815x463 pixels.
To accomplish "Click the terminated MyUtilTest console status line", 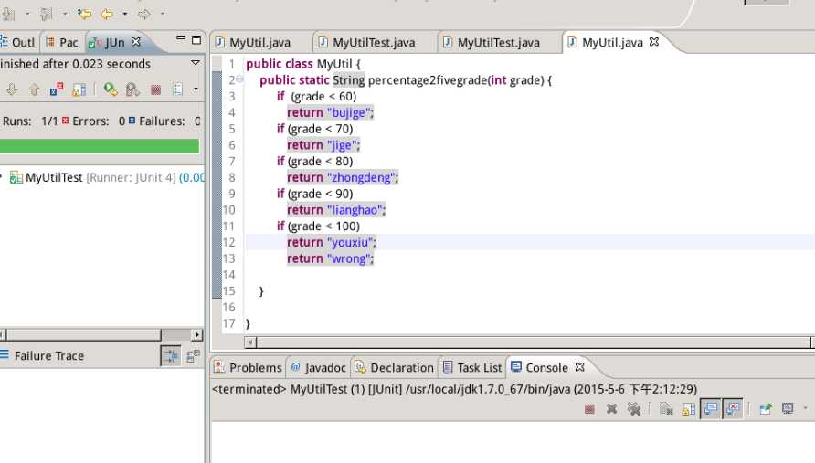I will pos(454,389).
